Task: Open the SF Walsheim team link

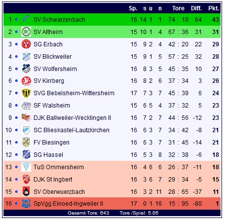Action: [x=52, y=106]
